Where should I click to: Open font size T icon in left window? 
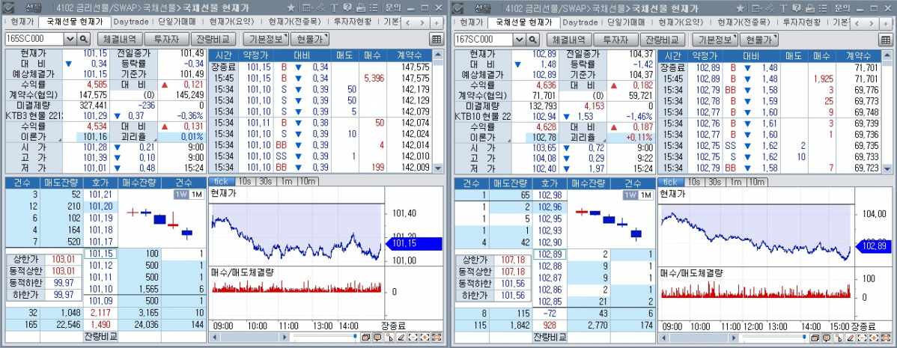pos(333,8)
